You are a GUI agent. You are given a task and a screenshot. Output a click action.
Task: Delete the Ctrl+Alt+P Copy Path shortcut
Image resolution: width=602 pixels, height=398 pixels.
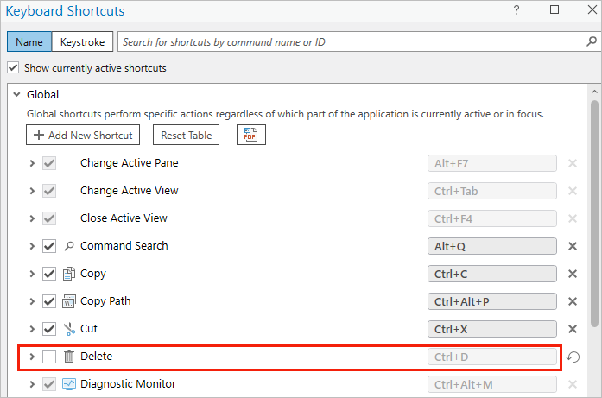point(572,301)
